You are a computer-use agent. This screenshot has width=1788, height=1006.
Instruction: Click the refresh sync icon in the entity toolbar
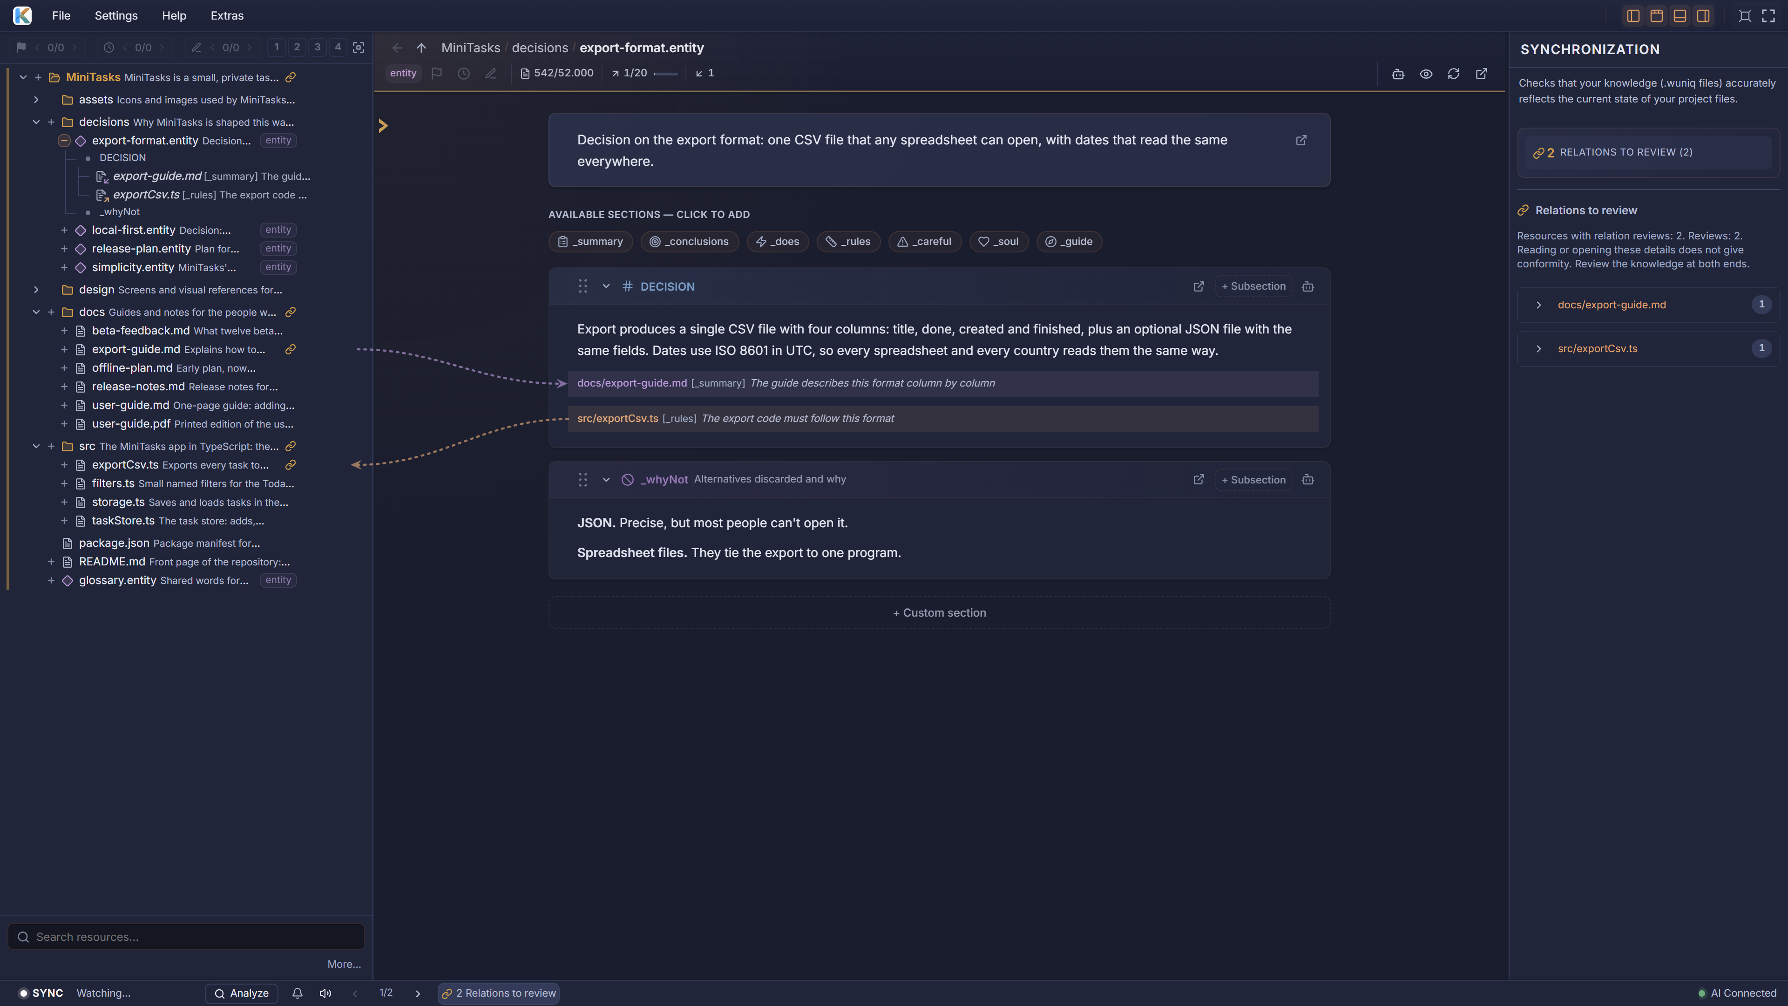[1453, 74]
